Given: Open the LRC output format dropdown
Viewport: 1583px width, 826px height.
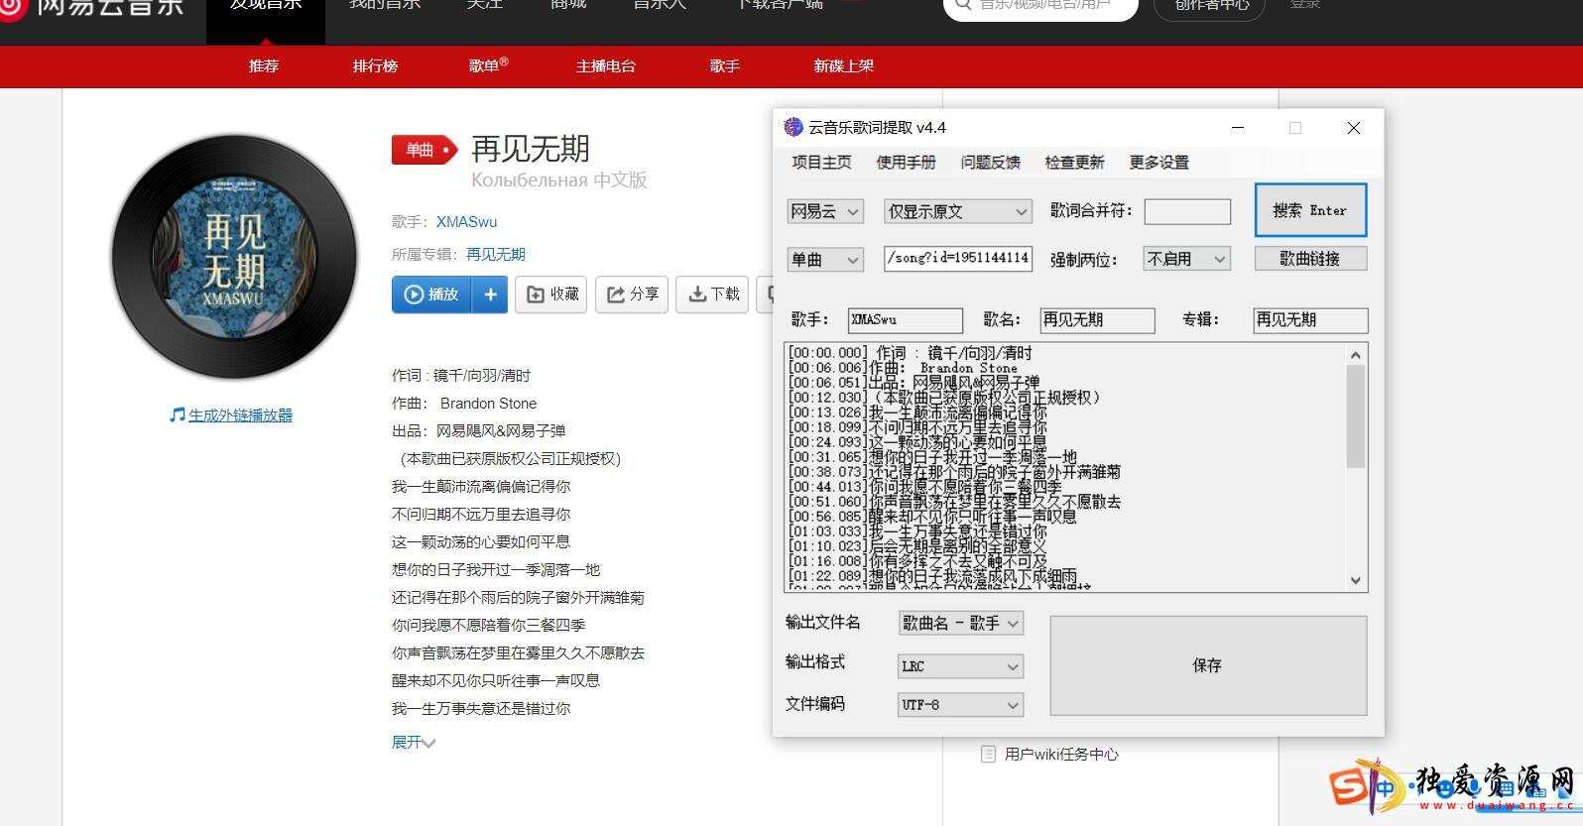Looking at the screenshot, I should coord(960,666).
